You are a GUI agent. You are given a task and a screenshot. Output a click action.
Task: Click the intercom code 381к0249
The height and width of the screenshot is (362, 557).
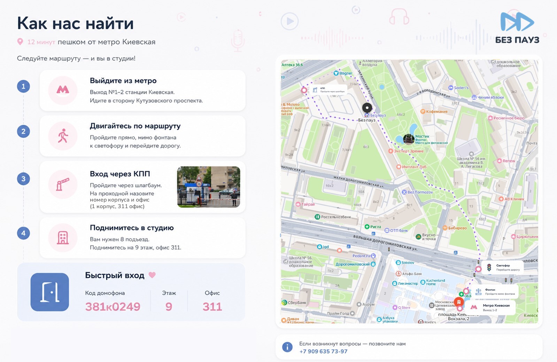coord(113,307)
